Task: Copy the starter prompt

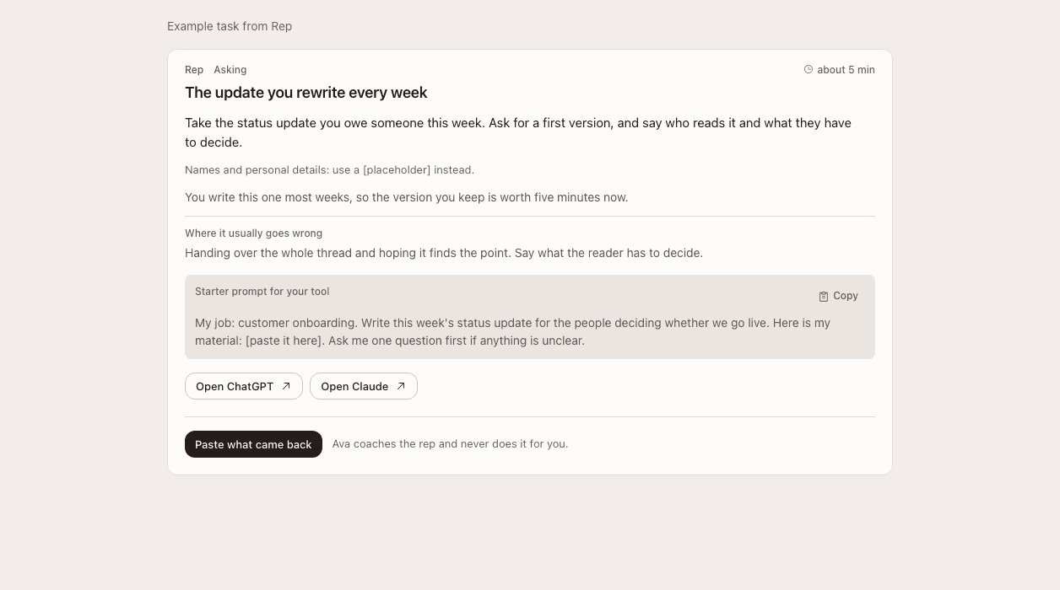Action: (838, 296)
